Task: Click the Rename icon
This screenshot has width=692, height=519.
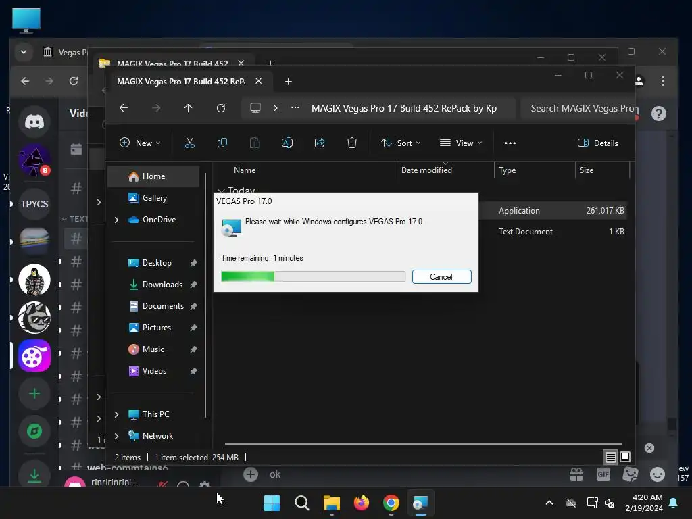Action: 287,143
